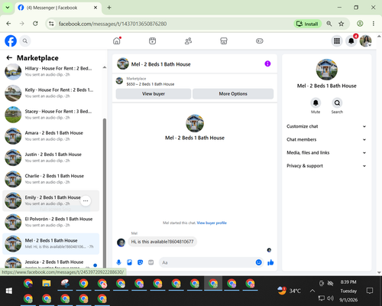Open the Friends icon in top navigation
The image size is (382, 306).
click(x=188, y=41)
